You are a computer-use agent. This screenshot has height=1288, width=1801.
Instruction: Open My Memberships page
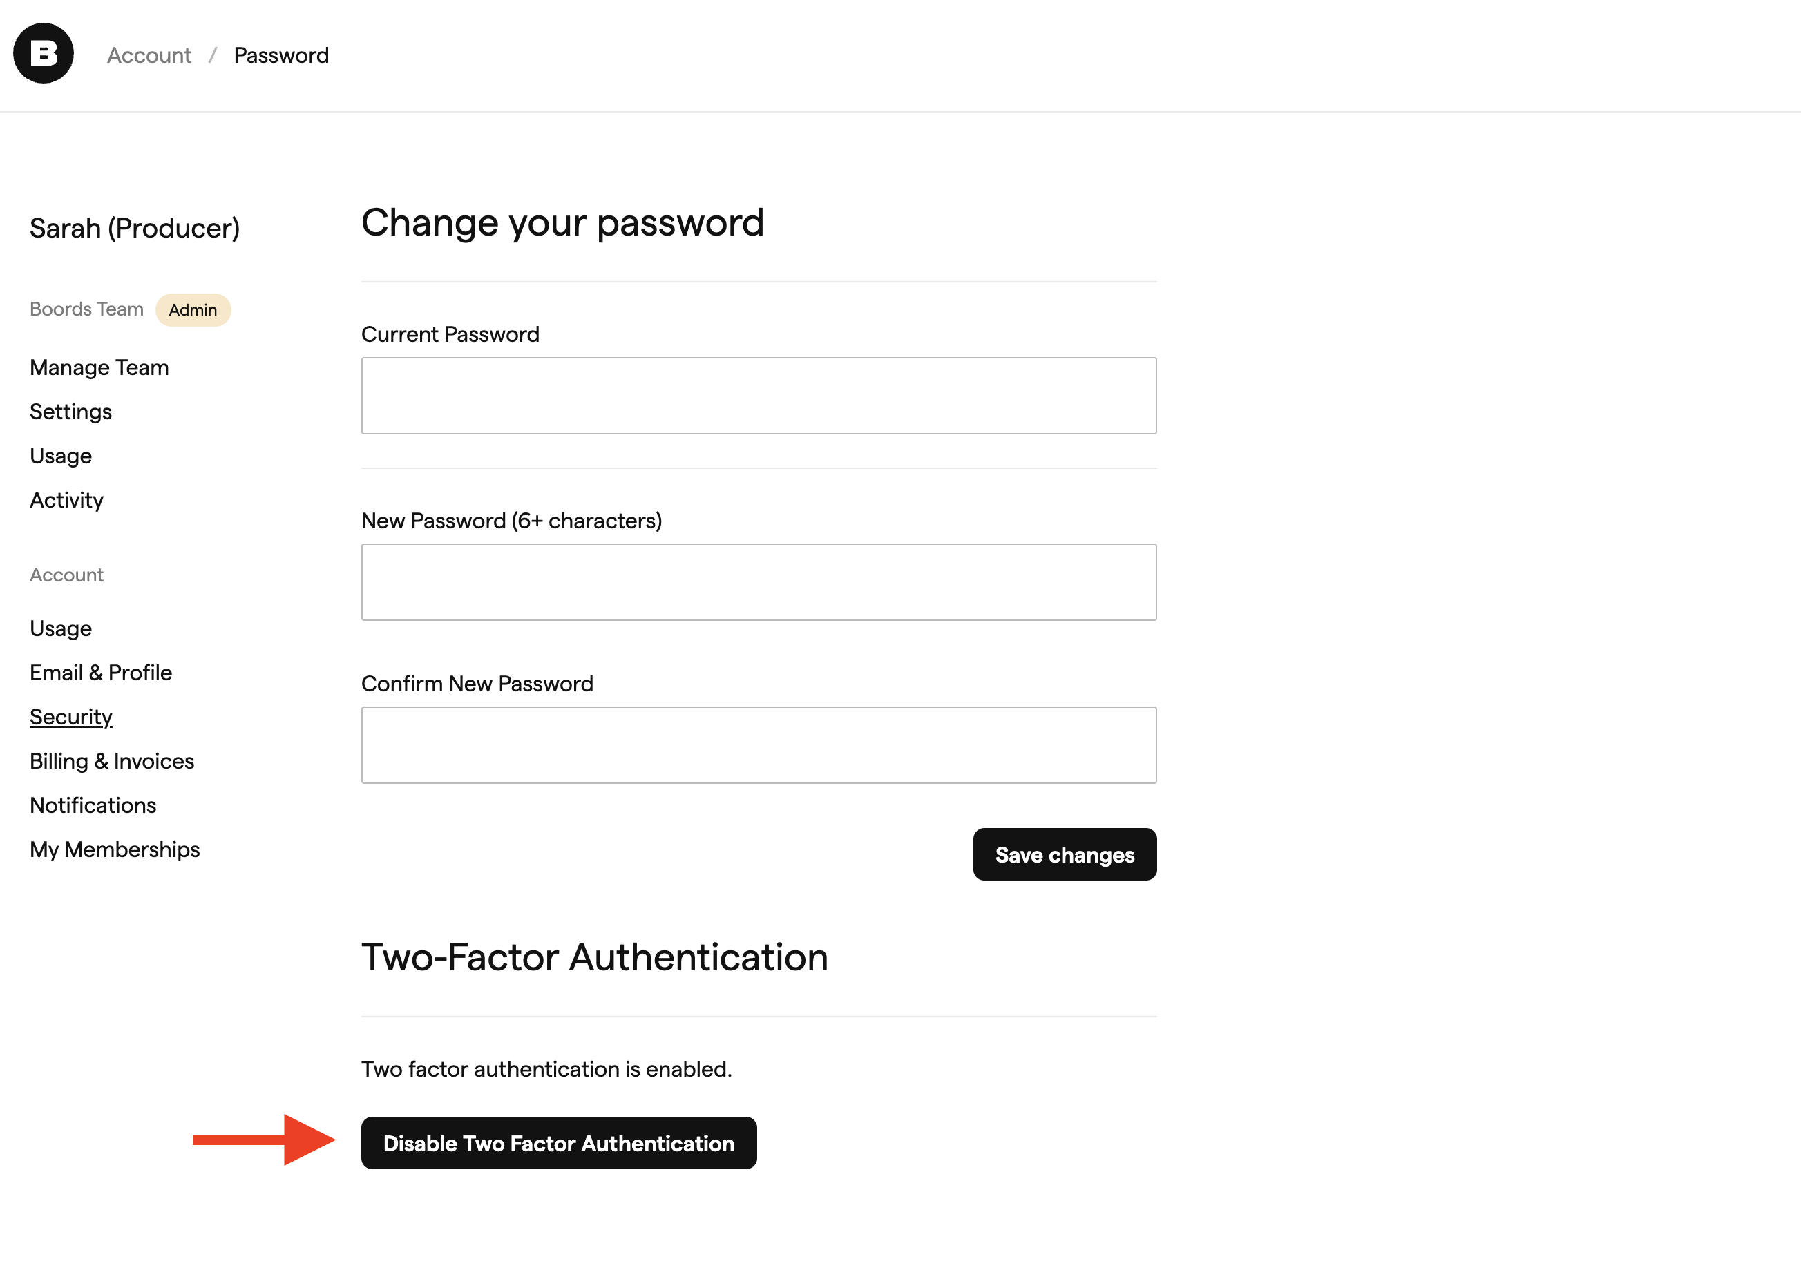click(114, 849)
